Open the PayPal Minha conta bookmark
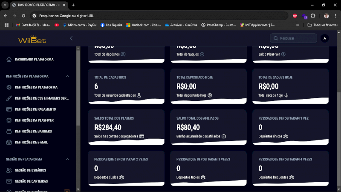This screenshot has height=192, width=341. click(x=79, y=25)
